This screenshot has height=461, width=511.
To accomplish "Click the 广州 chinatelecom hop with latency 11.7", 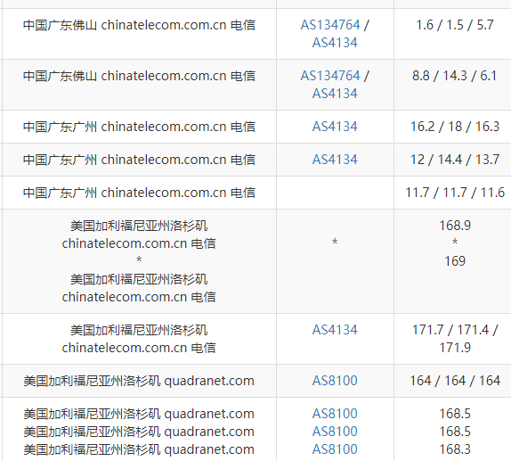I will [139, 193].
